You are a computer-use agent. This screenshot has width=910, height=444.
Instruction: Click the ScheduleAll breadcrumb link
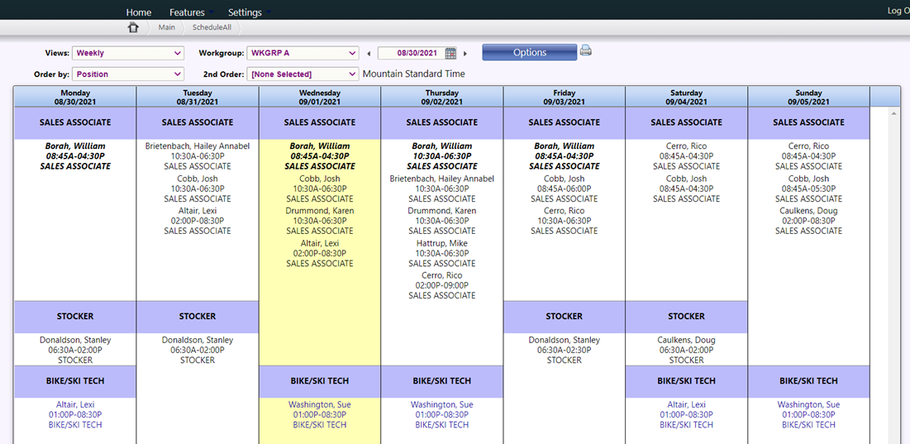tap(212, 27)
